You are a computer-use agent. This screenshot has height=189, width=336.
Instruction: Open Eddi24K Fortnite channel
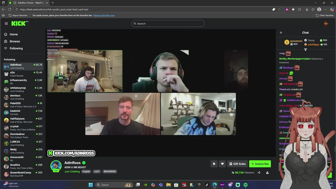[23, 112]
